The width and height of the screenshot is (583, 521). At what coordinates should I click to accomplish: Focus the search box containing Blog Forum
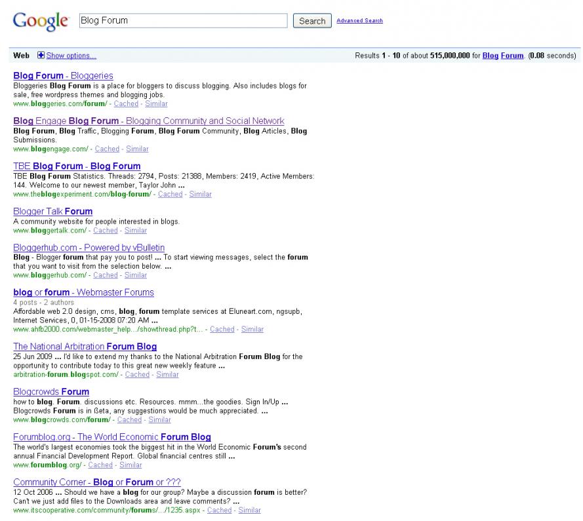point(184,20)
